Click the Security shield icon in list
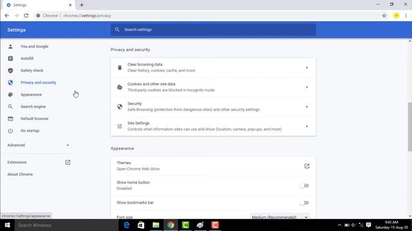The image size is (412, 231). click(x=120, y=107)
